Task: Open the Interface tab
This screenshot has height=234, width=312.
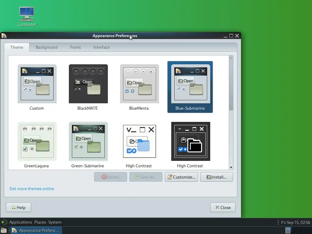Action: (x=101, y=47)
